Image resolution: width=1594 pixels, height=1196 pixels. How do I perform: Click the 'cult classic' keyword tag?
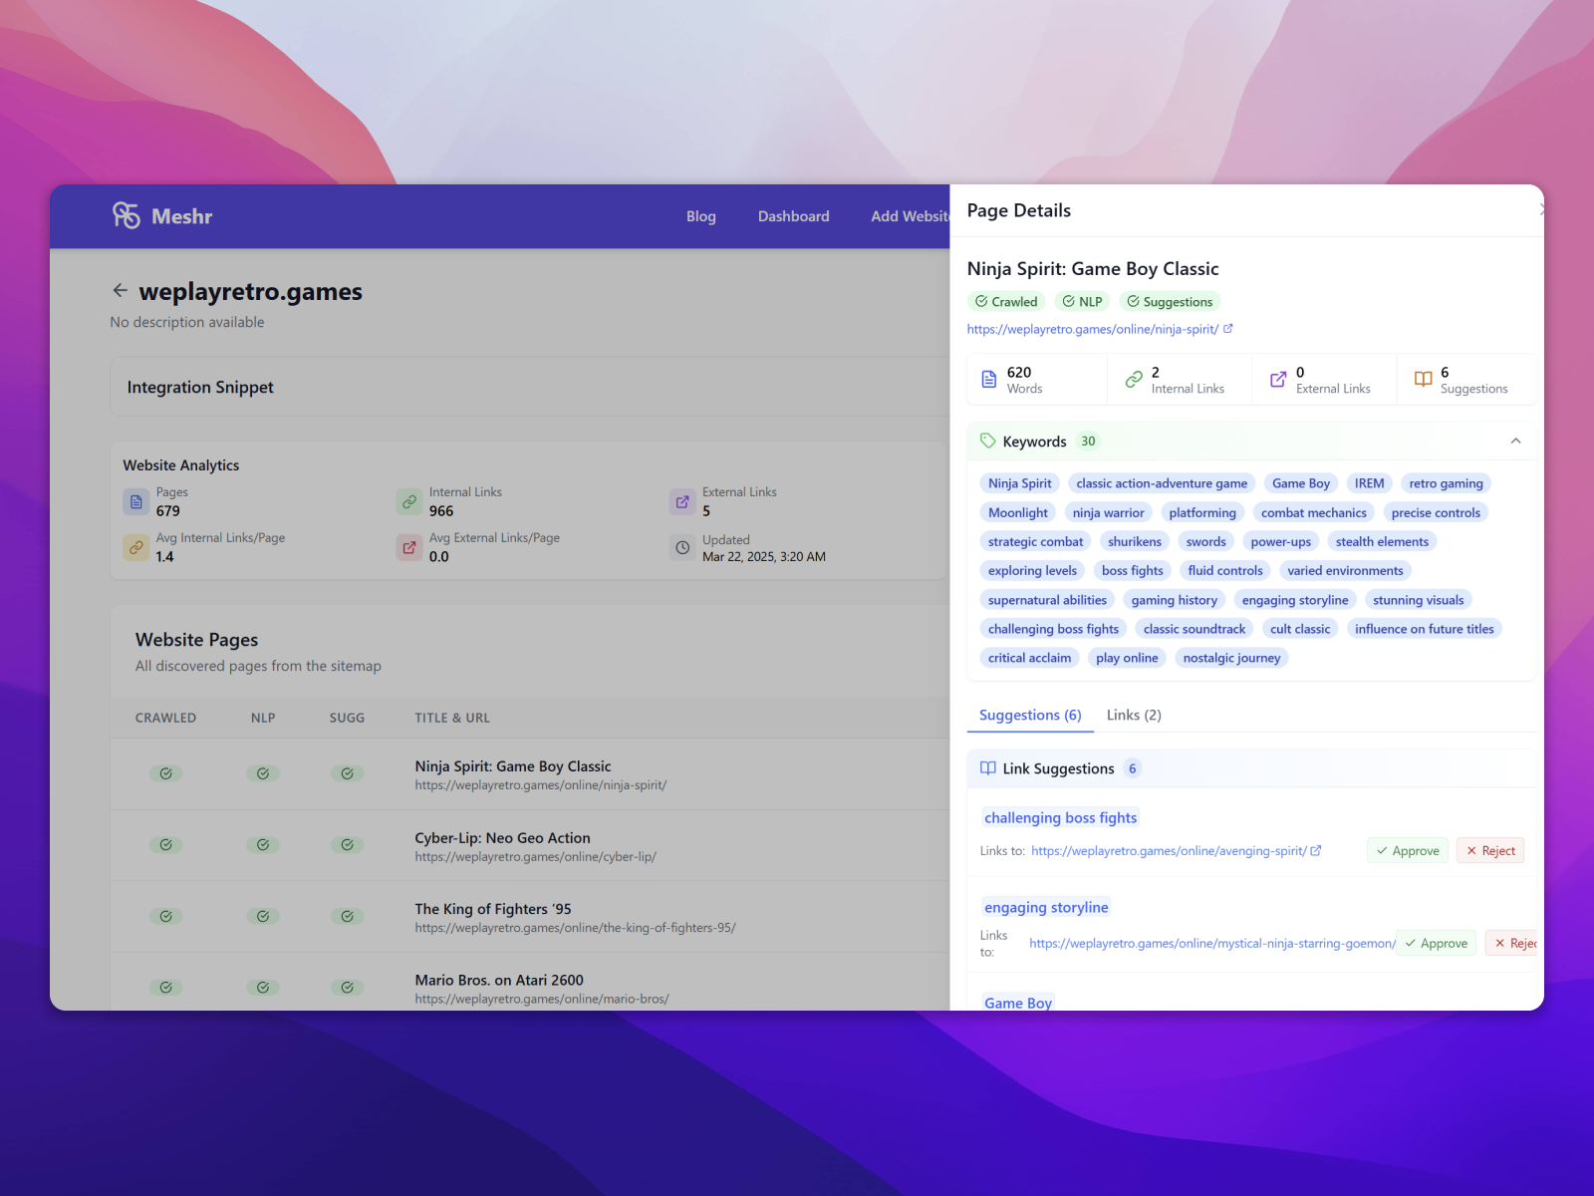tap(1300, 629)
